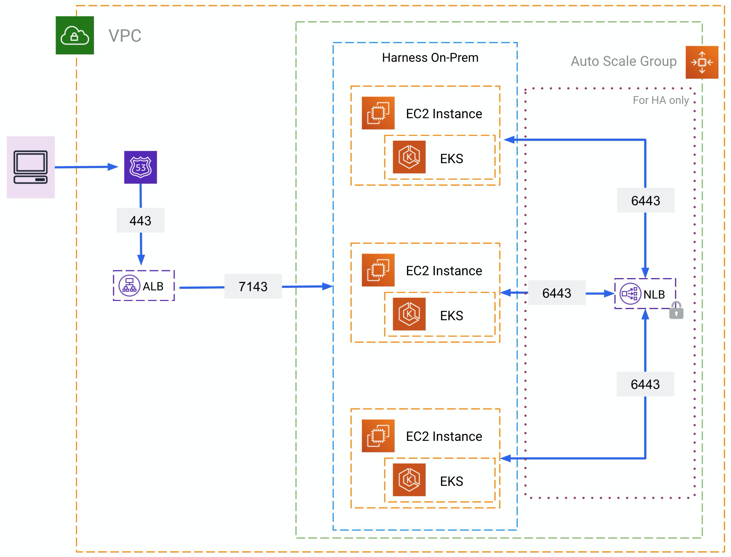
Task: Click the For HA only note
Action: 661,100
